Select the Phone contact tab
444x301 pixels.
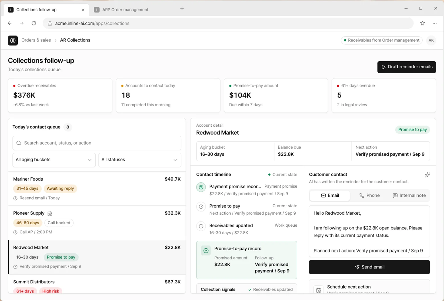click(x=369, y=195)
